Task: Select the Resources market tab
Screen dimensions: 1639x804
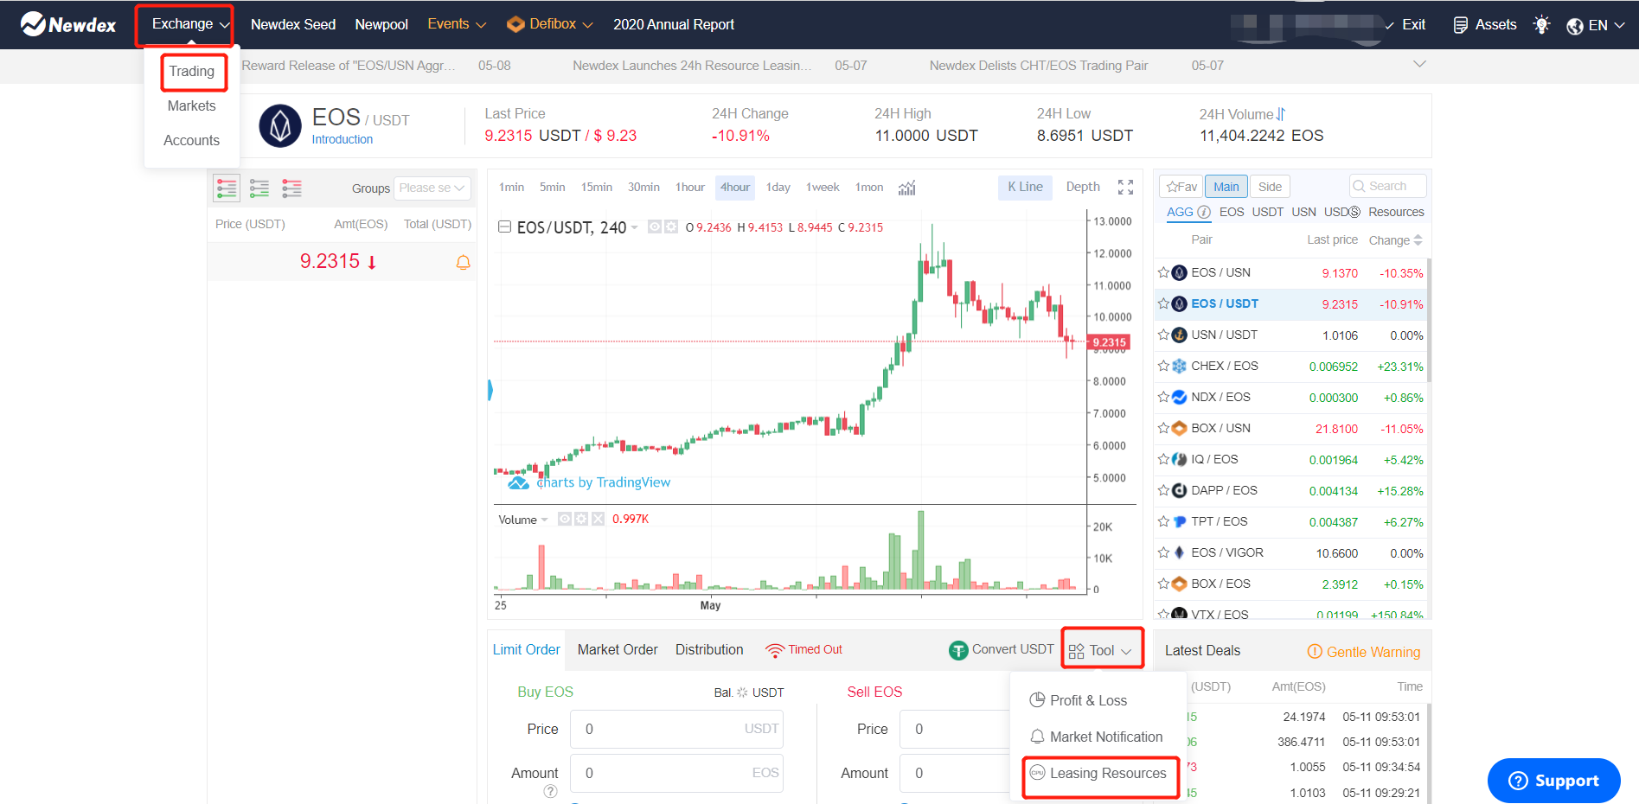Action: click(1396, 212)
